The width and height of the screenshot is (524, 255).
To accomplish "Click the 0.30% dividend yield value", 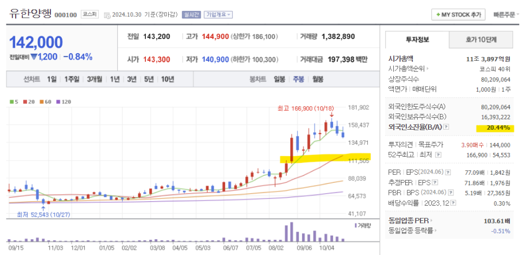I will pos(502,203).
